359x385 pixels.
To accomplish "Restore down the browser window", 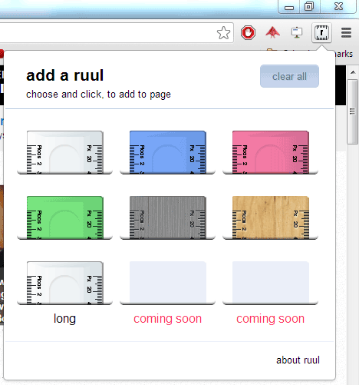I will pos(309,6).
